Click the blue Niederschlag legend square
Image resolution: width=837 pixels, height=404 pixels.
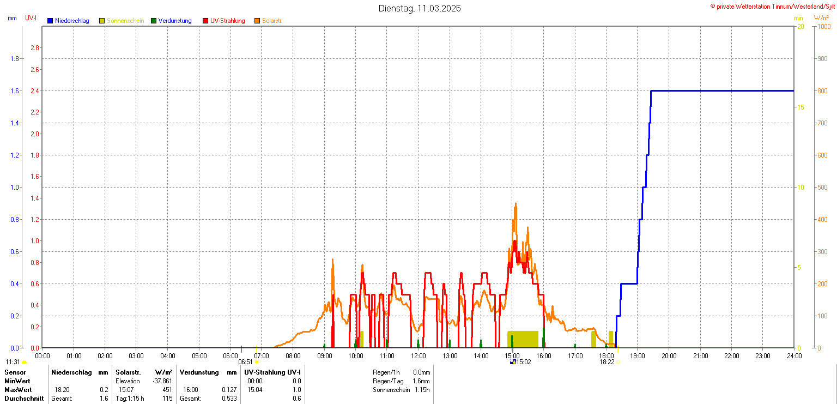pos(50,21)
